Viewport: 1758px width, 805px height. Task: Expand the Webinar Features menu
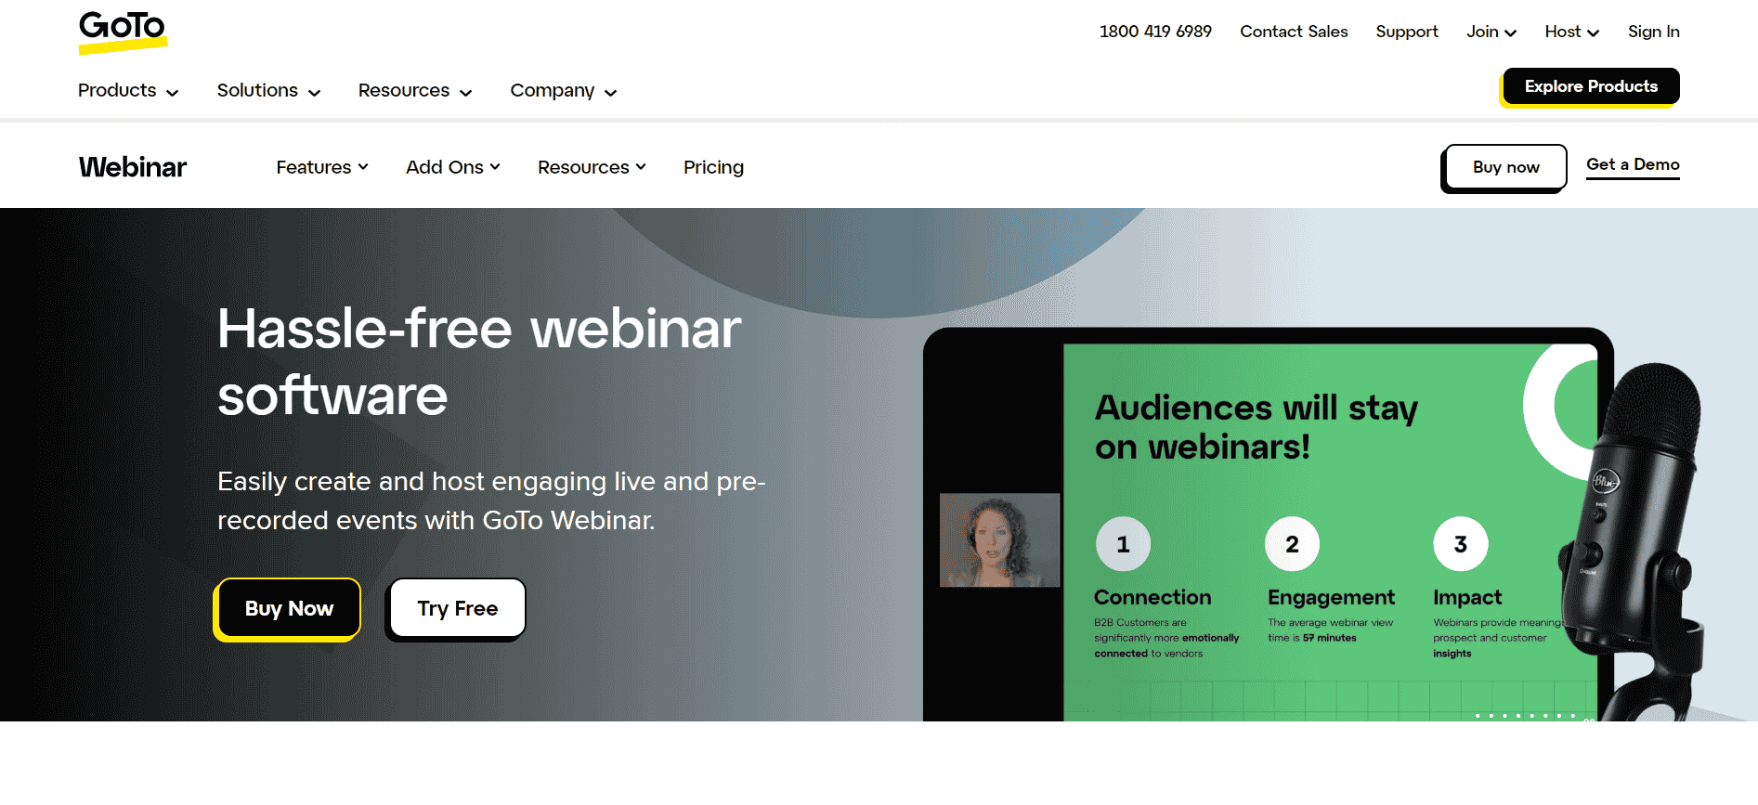pyautogui.click(x=322, y=167)
